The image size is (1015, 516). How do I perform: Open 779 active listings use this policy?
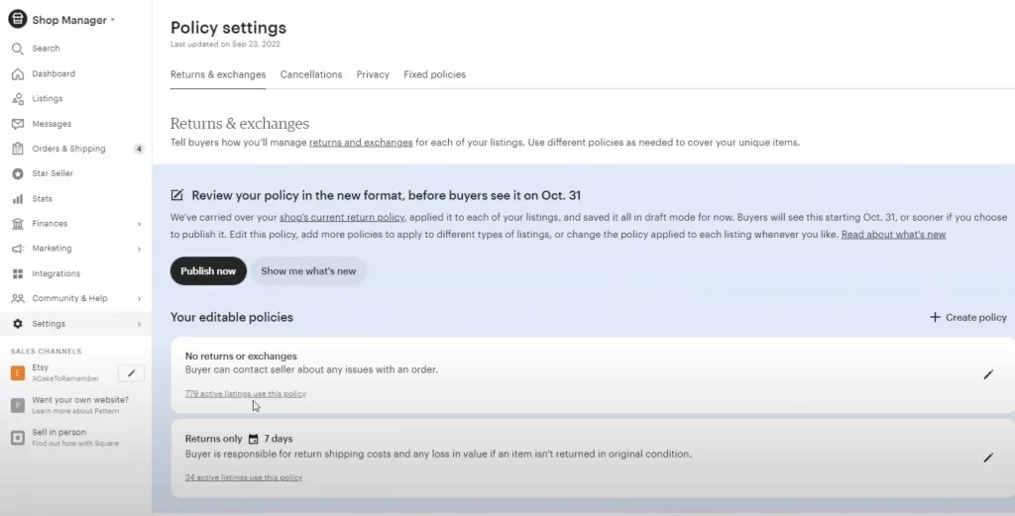tap(246, 394)
